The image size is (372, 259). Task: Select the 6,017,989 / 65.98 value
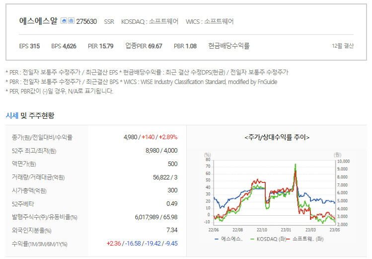coord(156,217)
